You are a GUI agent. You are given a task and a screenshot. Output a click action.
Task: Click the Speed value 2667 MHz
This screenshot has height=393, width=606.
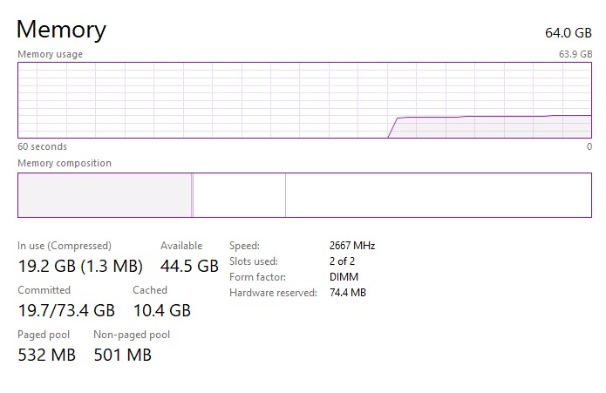coord(352,246)
